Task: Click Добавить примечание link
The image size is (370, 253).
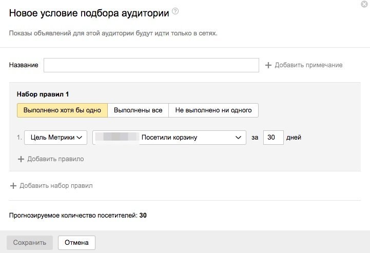Action: pyautogui.click(x=308, y=65)
